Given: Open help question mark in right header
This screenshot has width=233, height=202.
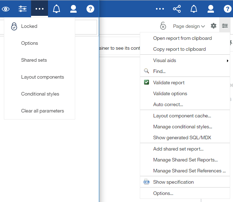Looking at the screenshot, I should (228, 9).
